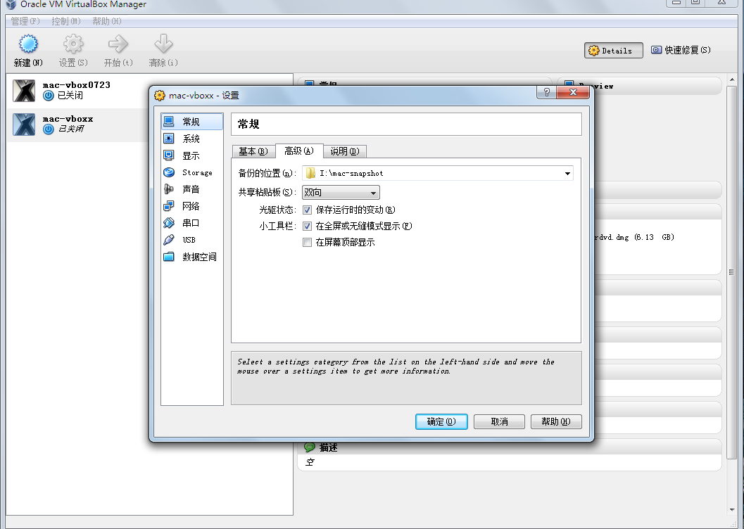Click the Details gear button
This screenshot has height=529, width=744.
614,50
